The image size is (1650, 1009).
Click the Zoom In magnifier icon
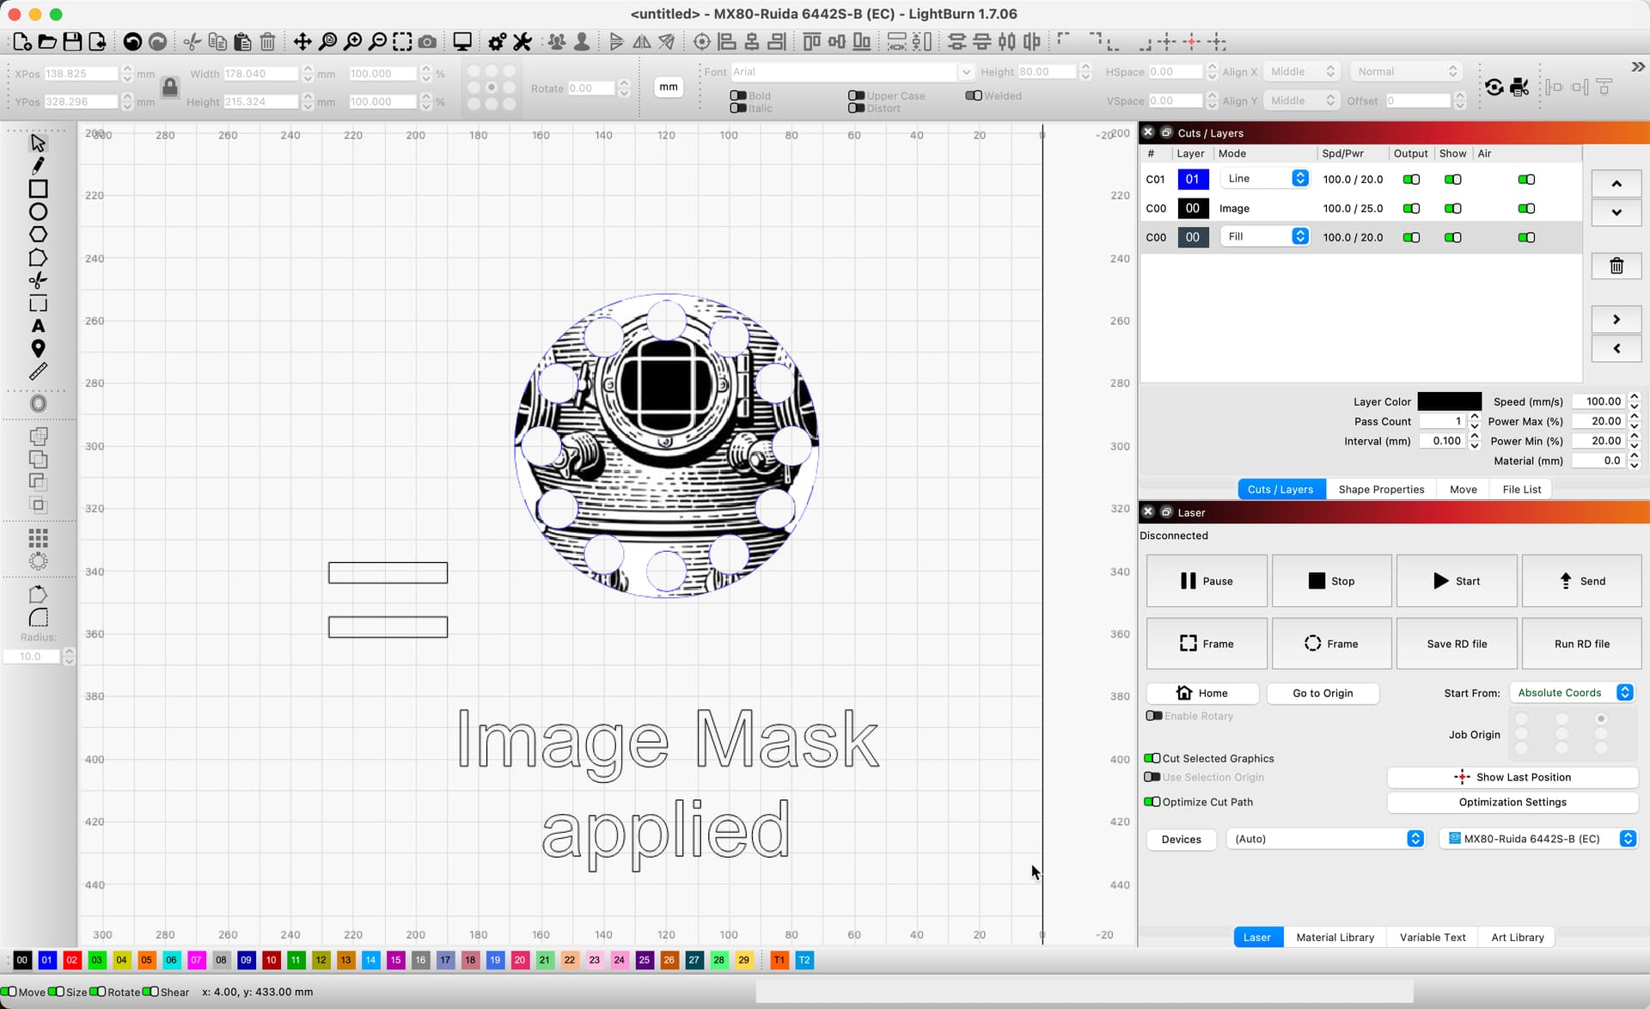352,41
